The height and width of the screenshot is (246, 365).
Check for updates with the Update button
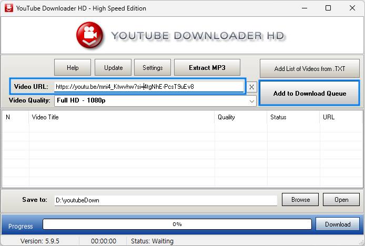[113, 67]
